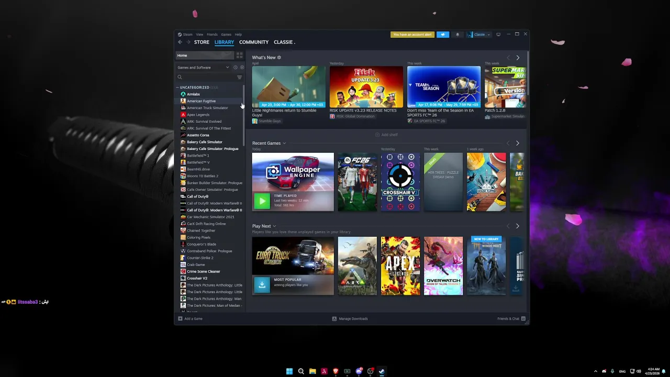This screenshot has width=670, height=377.
Task: Go back with the left navigation arrow
Action: coord(180,42)
